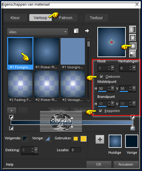Select the linear gradient style icon
Viewport: 142px width, 171px height.
[133, 29]
